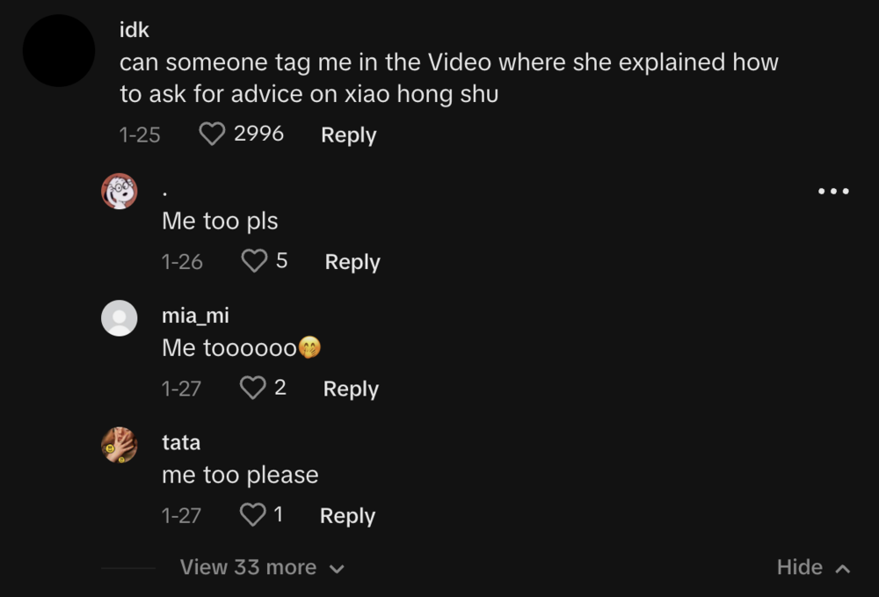
Task: Like tata's "me too please" reply
Action: (252, 514)
